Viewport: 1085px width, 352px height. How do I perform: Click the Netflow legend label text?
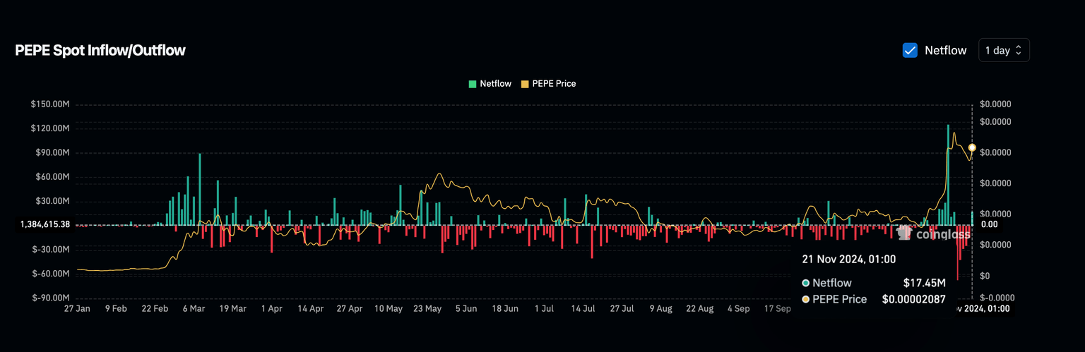(x=495, y=84)
